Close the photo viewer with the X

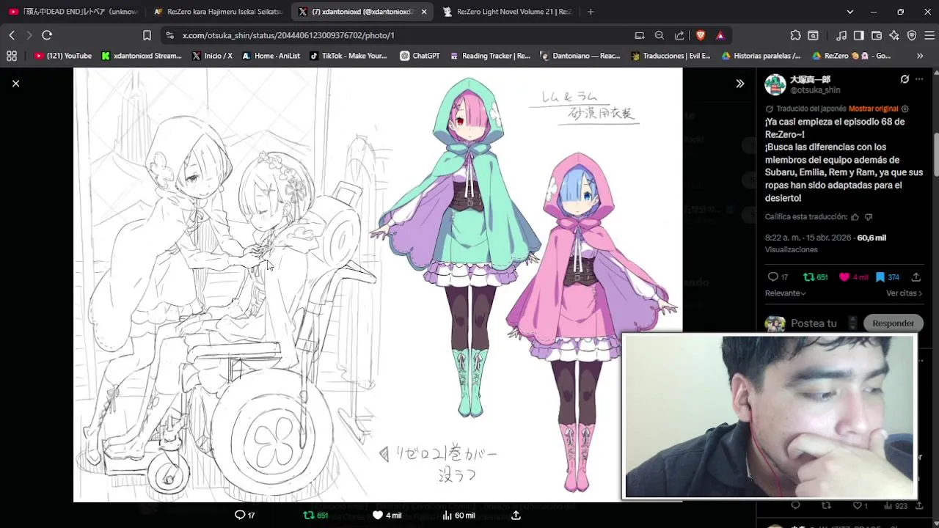pyautogui.click(x=15, y=84)
